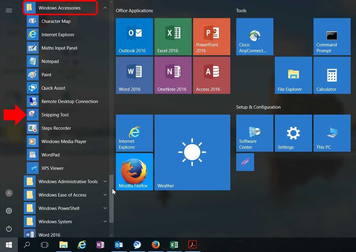
Task: Click the app list scroll down arrow
Action: [x=111, y=235]
